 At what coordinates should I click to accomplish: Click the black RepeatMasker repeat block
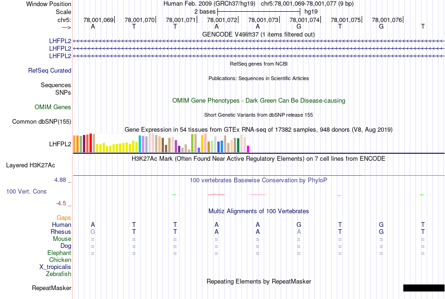coord(424,288)
